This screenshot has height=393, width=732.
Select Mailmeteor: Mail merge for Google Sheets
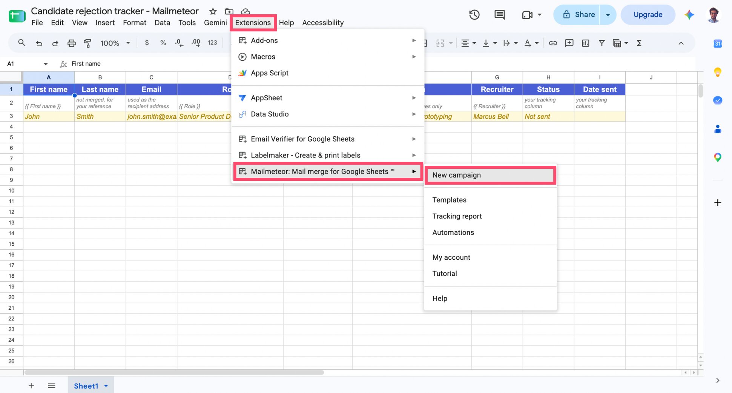coord(328,171)
